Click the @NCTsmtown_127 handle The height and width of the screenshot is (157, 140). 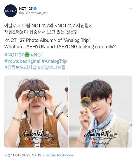point(33,13)
